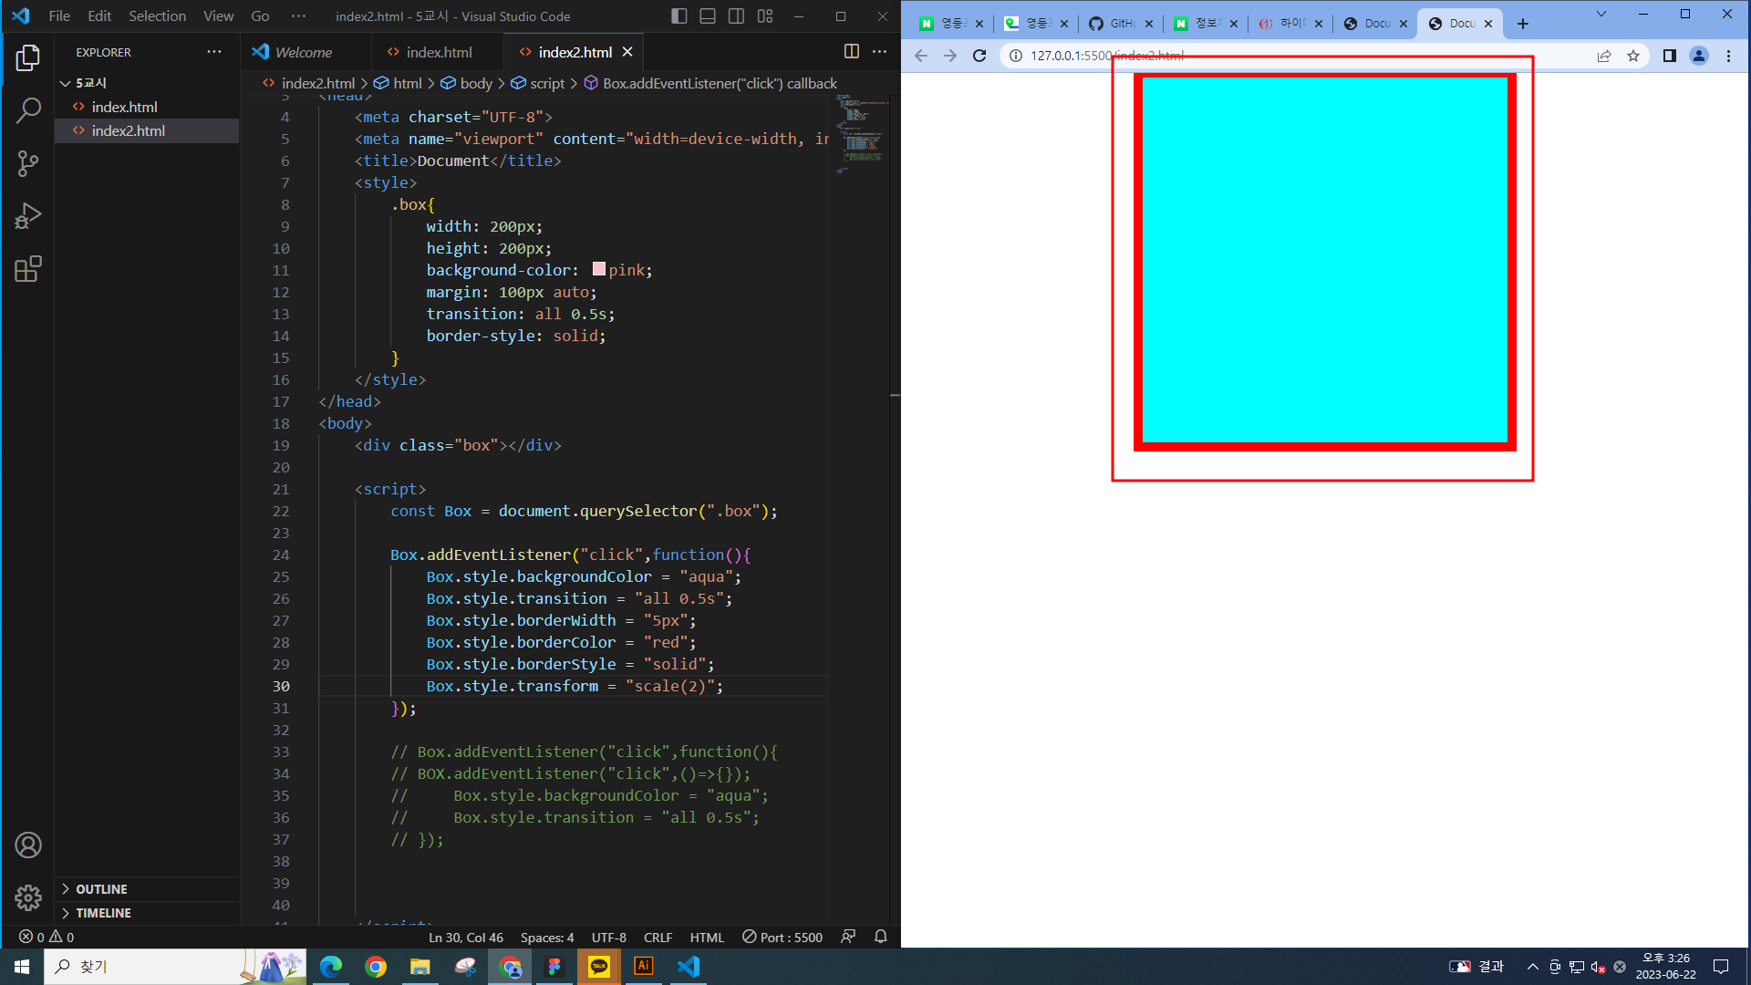This screenshot has height=985, width=1751.
Task: Switch to the index.html editor tab
Action: click(439, 52)
